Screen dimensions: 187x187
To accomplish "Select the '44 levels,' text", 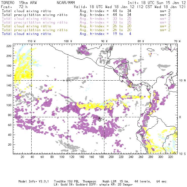I will [143, 181].
